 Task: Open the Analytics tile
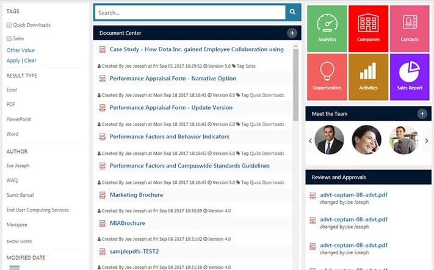coord(327,29)
